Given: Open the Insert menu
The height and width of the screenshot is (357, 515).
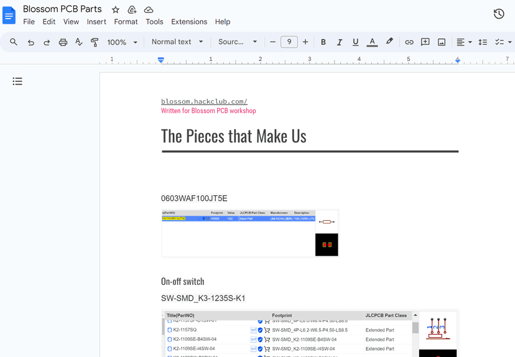Looking at the screenshot, I should click(x=96, y=22).
